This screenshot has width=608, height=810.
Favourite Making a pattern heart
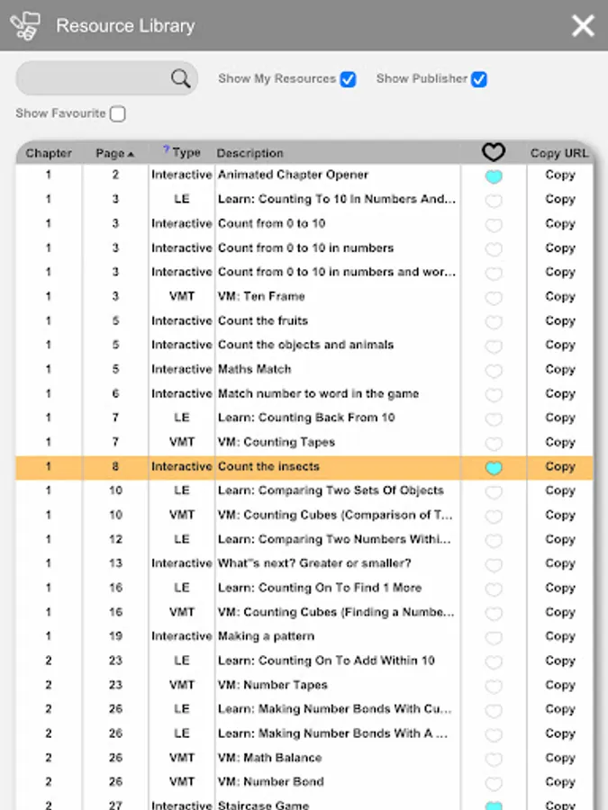494,637
